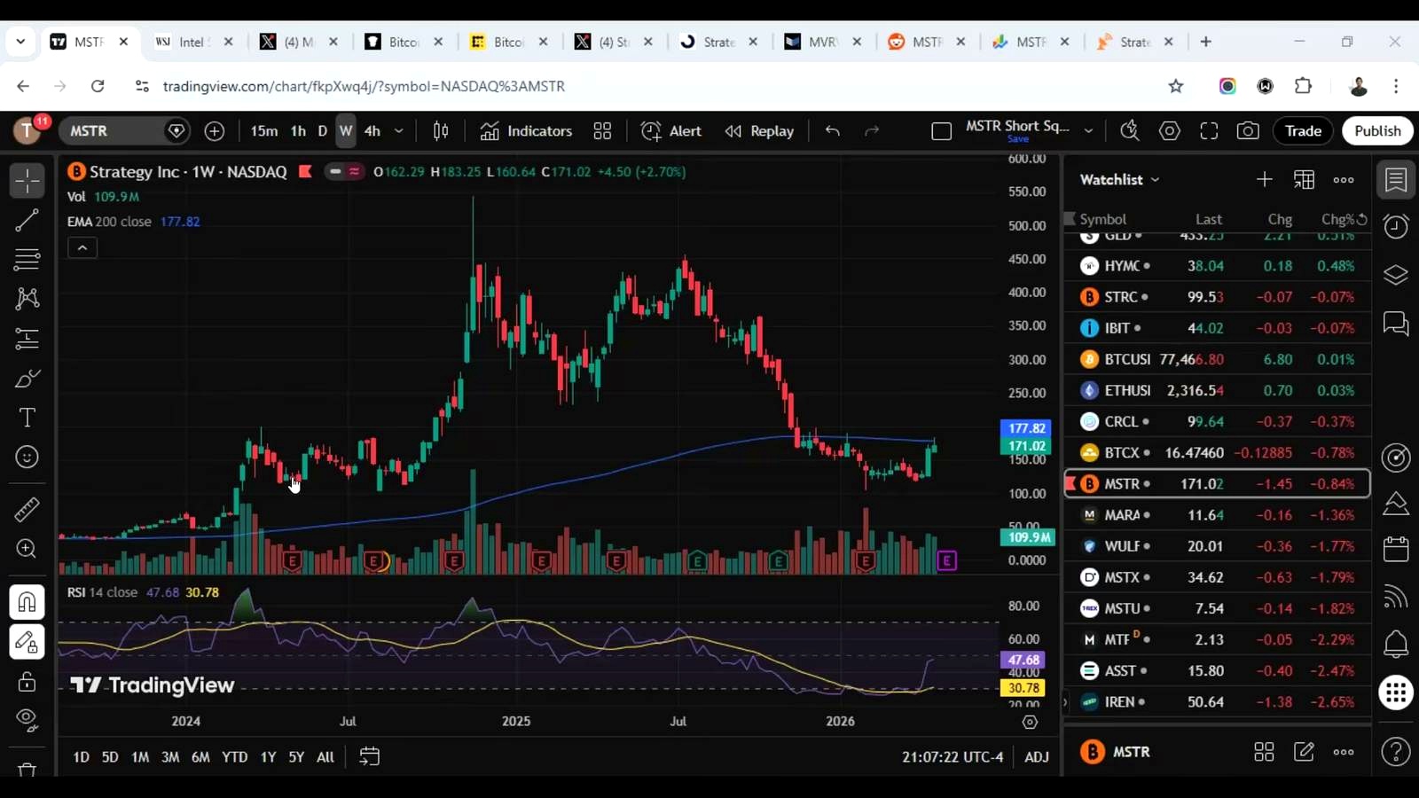This screenshot has width=1419, height=798.
Task: Take a chart snapshot with camera icon
Action: click(1248, 131)
